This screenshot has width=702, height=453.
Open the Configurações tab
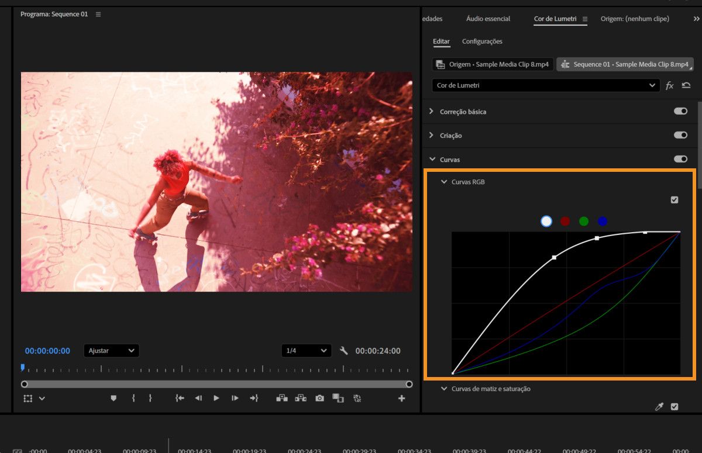coord(482,42)
